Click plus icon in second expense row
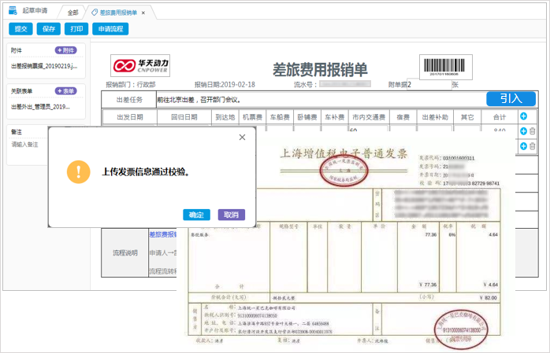Screen dimensions: 550x353 tap(524, 146)
